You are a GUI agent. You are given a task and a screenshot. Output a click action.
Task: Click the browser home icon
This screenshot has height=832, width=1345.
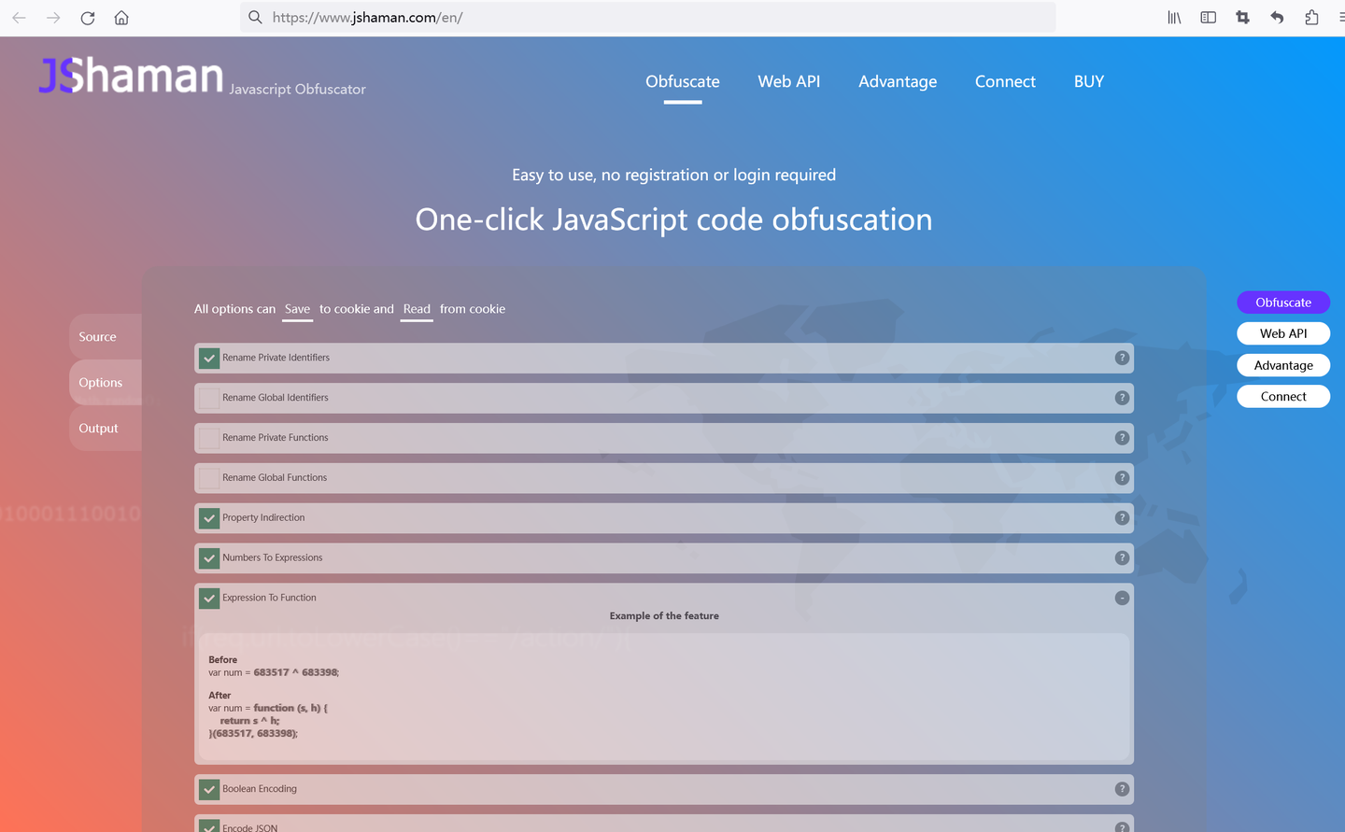120,17
